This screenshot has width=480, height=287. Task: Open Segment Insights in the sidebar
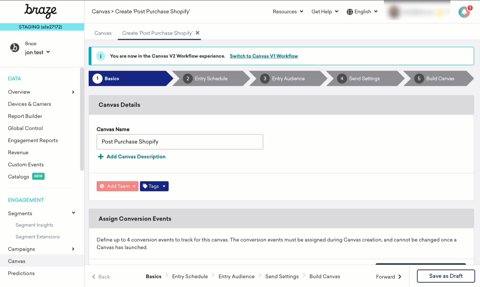(x=34, y=225)
